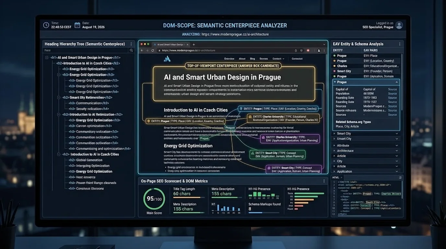Click the Title Tag Length progress bar
Image resolution: width=446 pixels, height=249 pixels.
click(189, 197)
